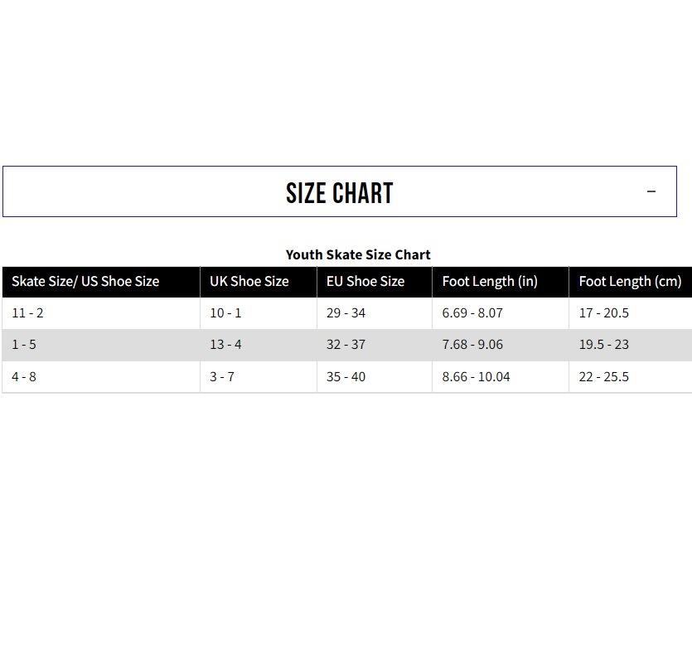692x663 pixels.
Task: Click the UK size 10 - 1 cell
Action: (225, 313)
